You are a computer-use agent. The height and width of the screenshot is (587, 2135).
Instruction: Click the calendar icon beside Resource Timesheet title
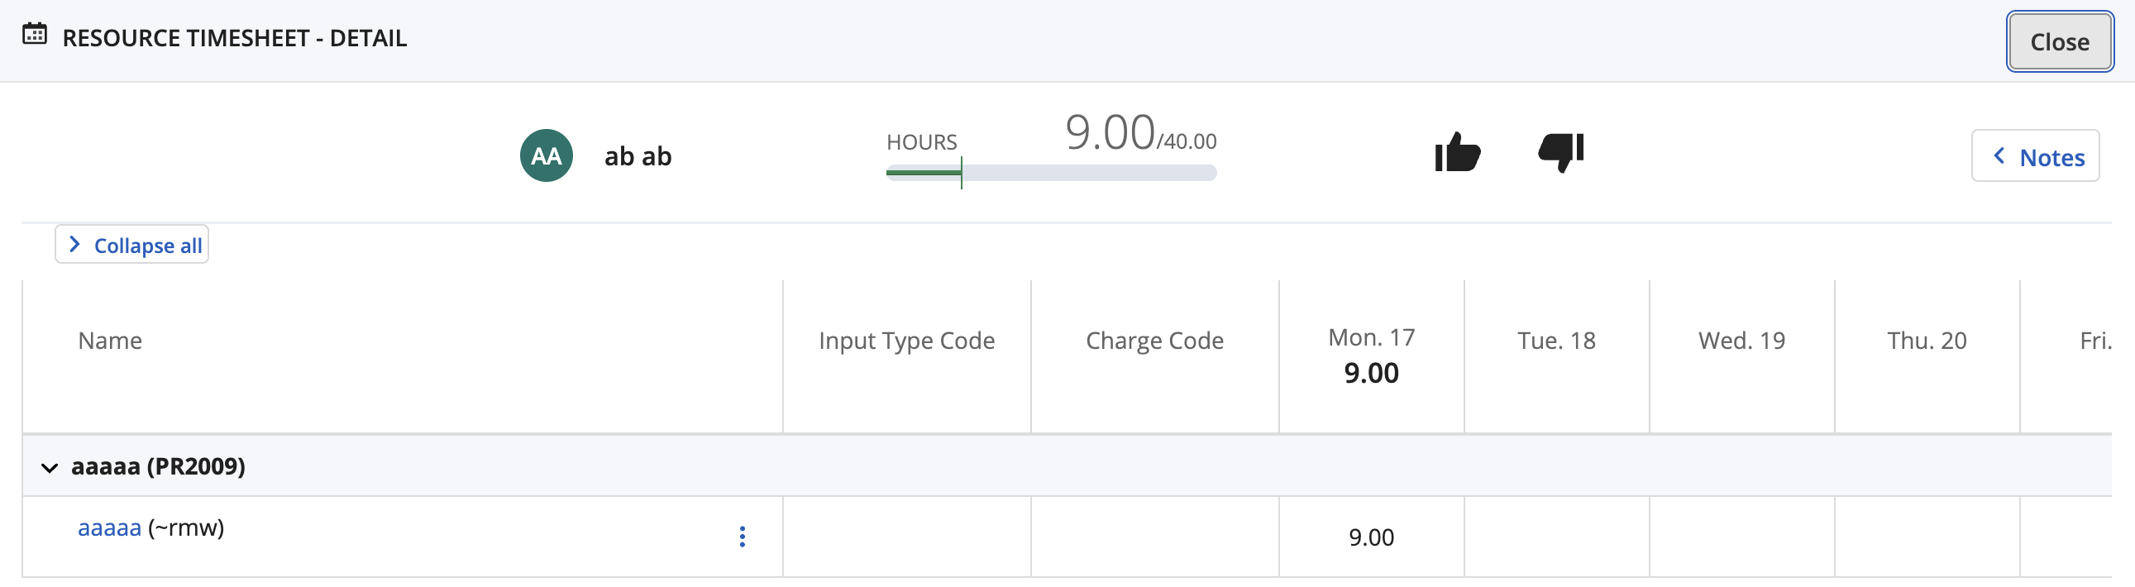35,35
